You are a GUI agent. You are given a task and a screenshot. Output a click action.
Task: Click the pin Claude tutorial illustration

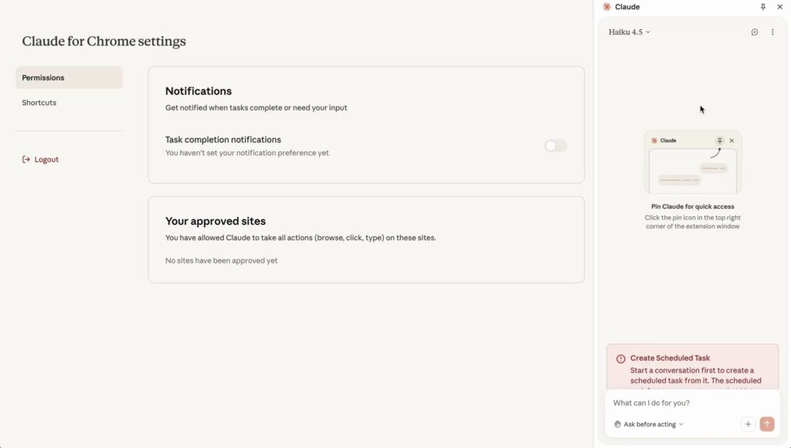[692, 161]
